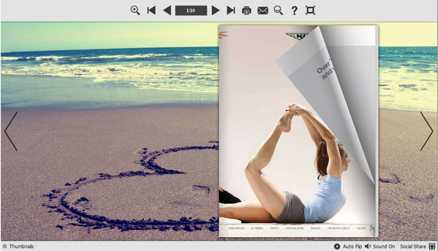Click the bottom-right page corner
Viewport: 438px width, 251px height.
[373, 229]
